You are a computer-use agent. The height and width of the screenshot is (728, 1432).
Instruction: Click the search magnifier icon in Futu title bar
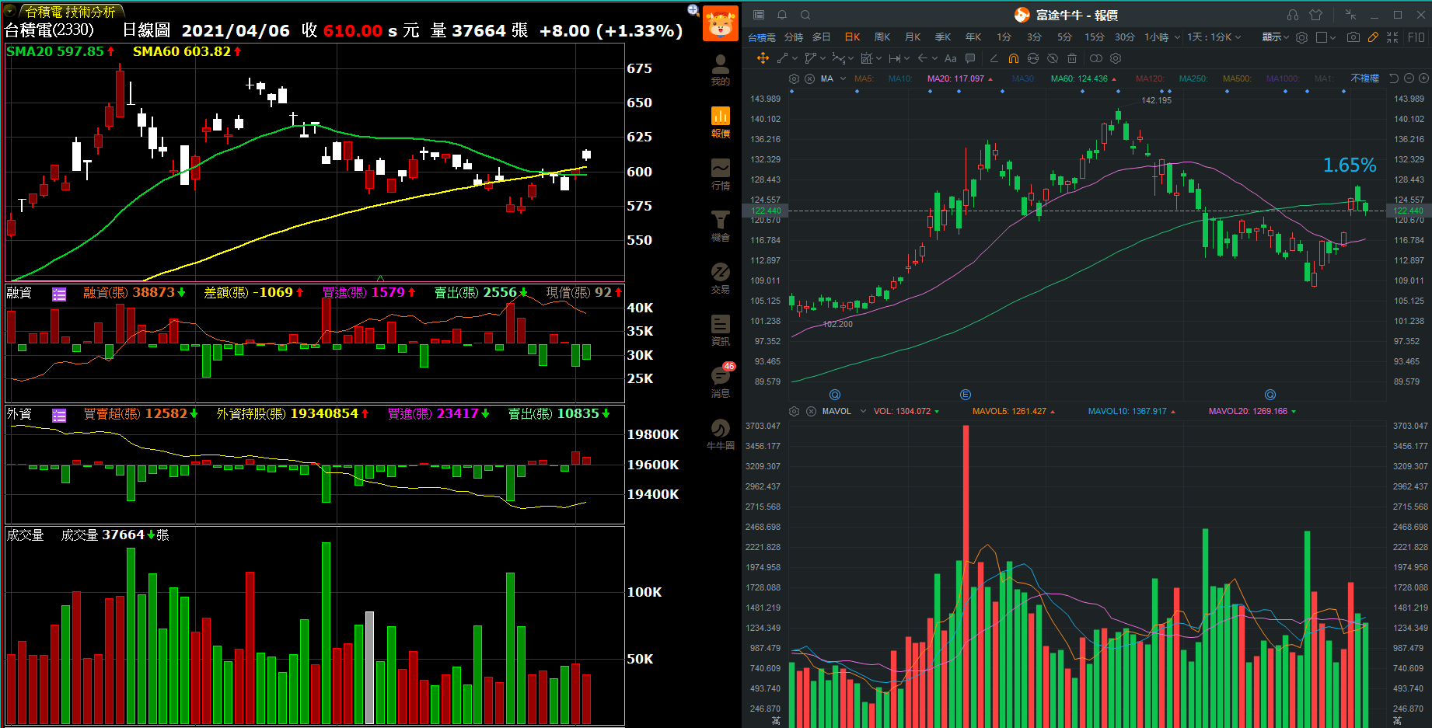click(x=805, y=15)
